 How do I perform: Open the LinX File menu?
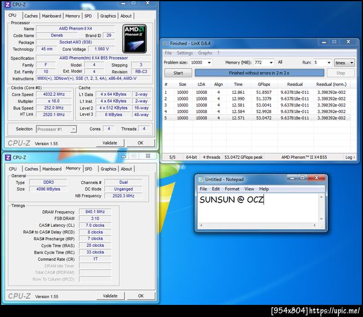click(168, 53)
